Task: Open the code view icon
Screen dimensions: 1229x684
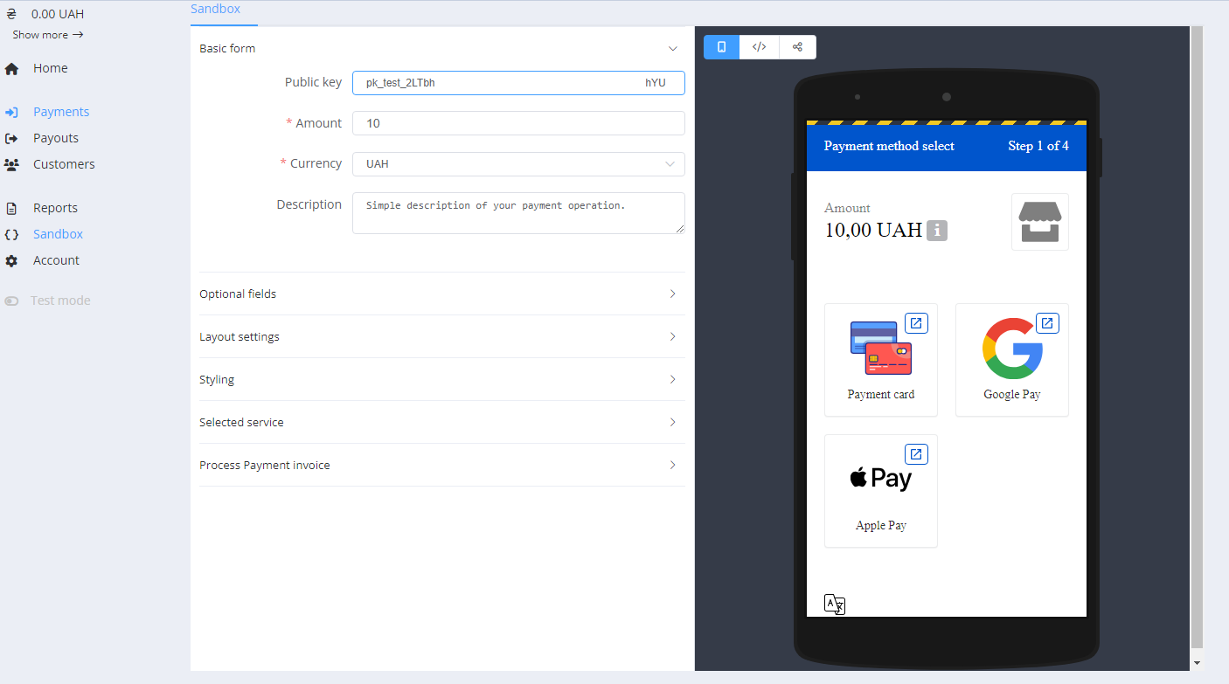Action: [760, 47]
